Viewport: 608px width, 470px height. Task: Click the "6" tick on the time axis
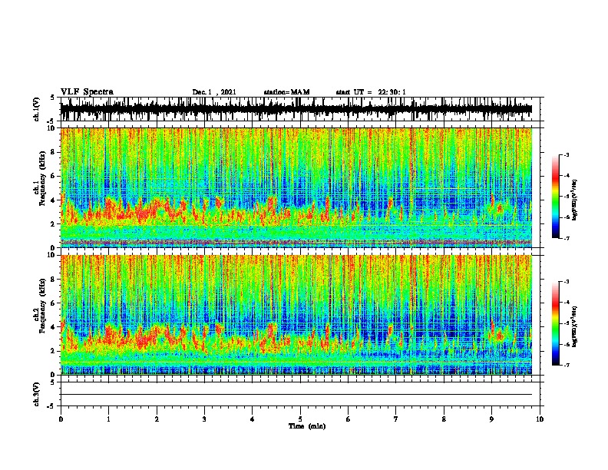tap(348, 419)
